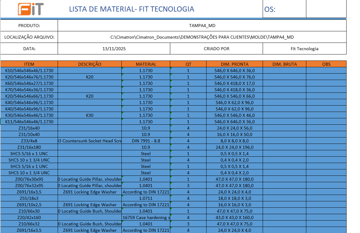Select the TAMPA4_MD product name cell
The image size is (360, 233).
point(202,26)
